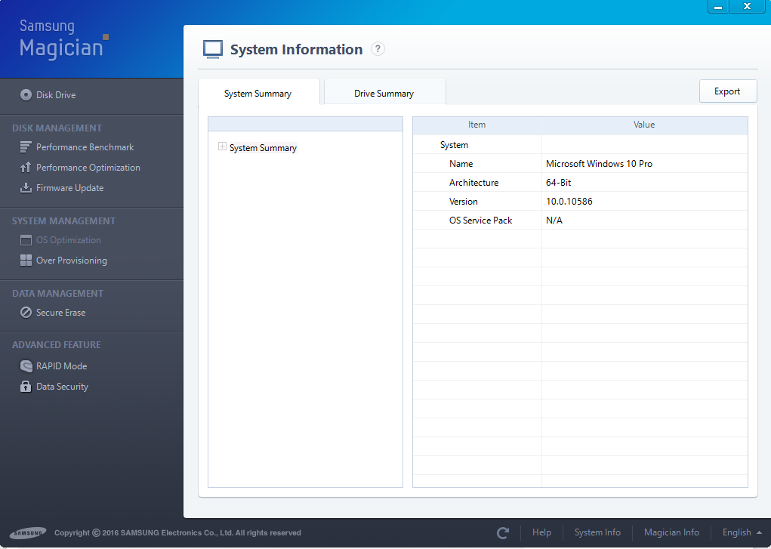Click the Name row label
771x549 pixels.
[461, 164]
